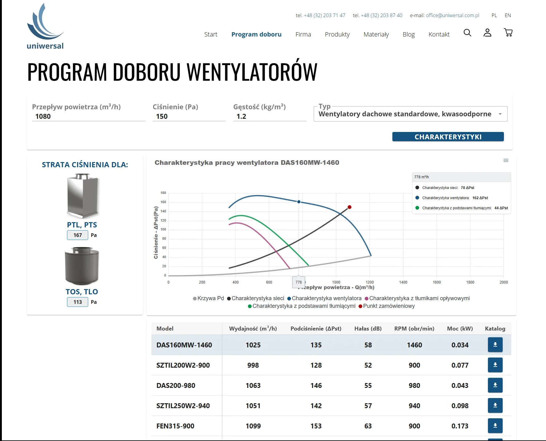This screenshot has height=441, width=546.
Task: Open the office@uniwersal.com.pl email link
Action: click(452, 15)
